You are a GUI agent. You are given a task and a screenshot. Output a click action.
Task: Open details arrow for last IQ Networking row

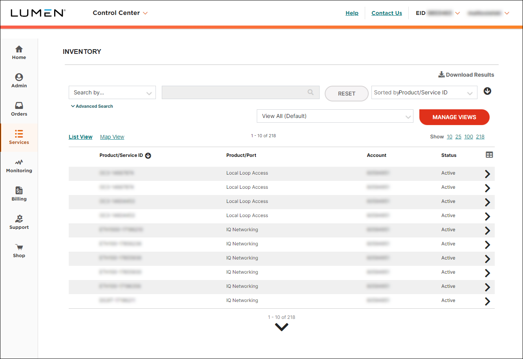coord(487,301)
